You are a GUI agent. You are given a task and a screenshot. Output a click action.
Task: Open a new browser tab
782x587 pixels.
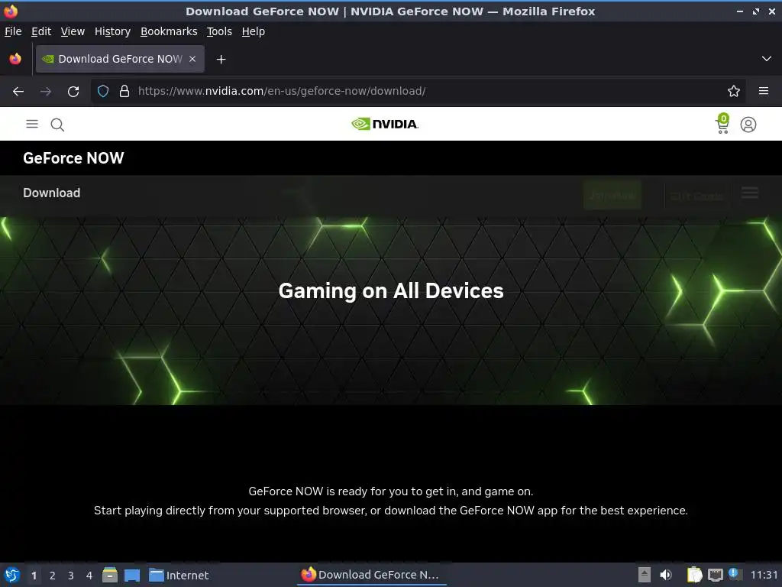(x=221, y=60)
